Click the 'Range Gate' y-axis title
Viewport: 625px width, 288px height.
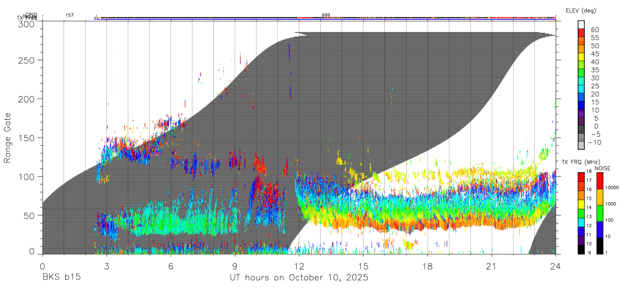pyautogui.click(x=8, y=138)
